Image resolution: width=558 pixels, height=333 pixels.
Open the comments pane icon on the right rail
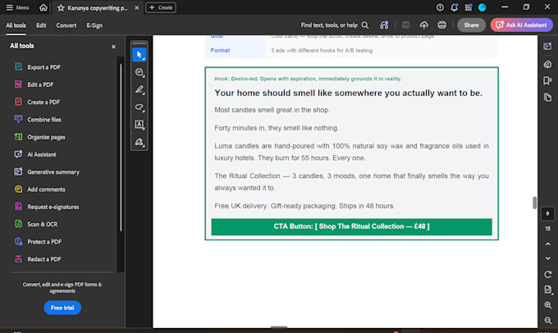click(x=547, y=64)
